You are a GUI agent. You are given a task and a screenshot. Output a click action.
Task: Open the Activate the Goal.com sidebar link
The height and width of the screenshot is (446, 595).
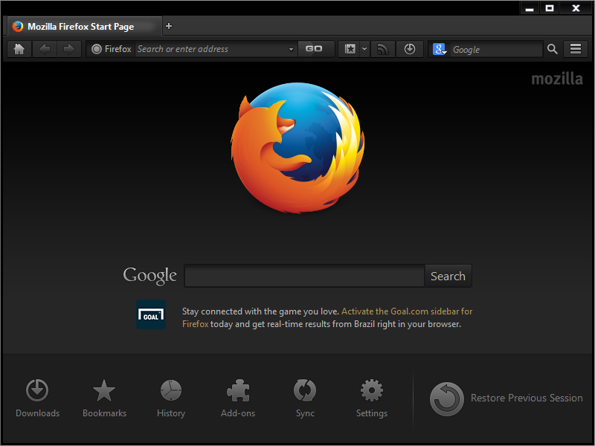click(x=407, y=311)
